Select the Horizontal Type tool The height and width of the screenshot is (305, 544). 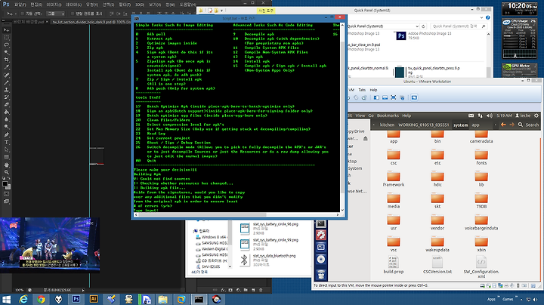click(x=7, y=142)
